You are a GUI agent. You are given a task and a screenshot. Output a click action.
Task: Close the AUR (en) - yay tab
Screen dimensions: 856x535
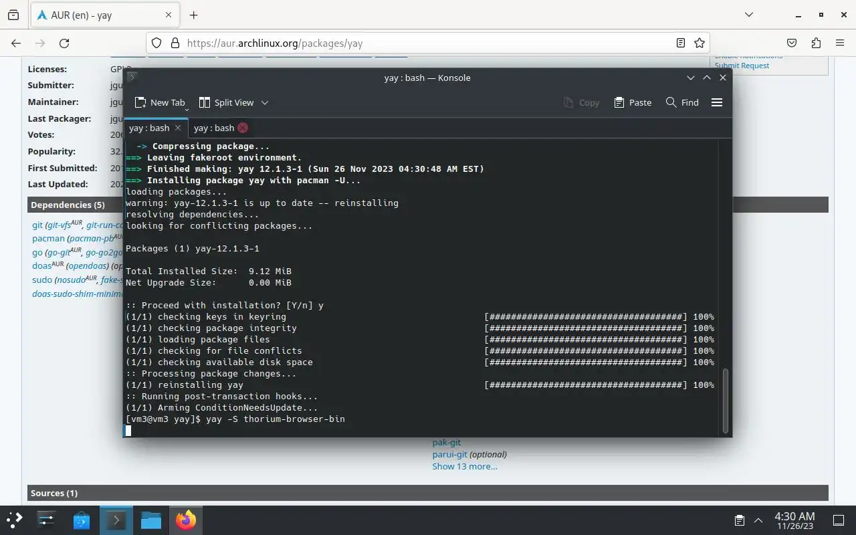point(169,15)
